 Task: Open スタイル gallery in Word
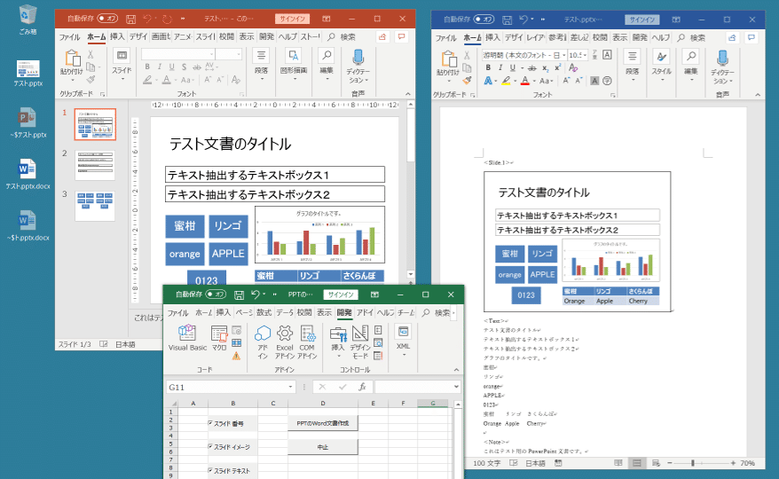(x=662, y=65)
